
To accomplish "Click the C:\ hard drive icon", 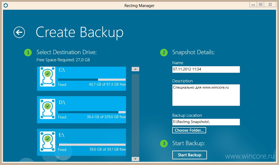I will [47, 76].
